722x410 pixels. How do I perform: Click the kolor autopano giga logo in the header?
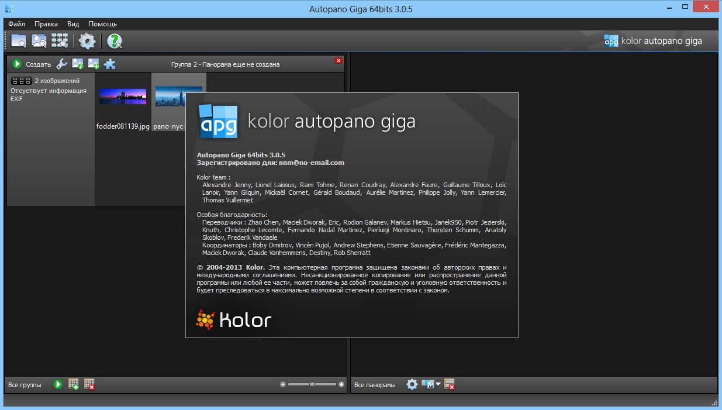[653, 41]
